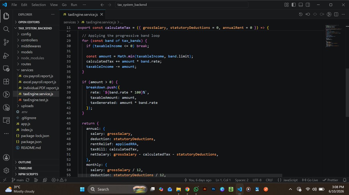The height and width of the screenshot is (195, 349).
Task: Click the Windows taskbar Search box
Action: coord(117,189)
